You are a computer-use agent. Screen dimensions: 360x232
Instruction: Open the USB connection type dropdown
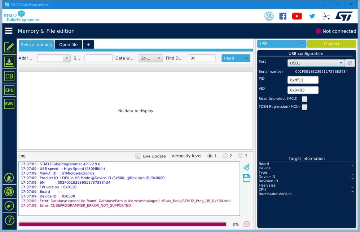pos(282,44)
